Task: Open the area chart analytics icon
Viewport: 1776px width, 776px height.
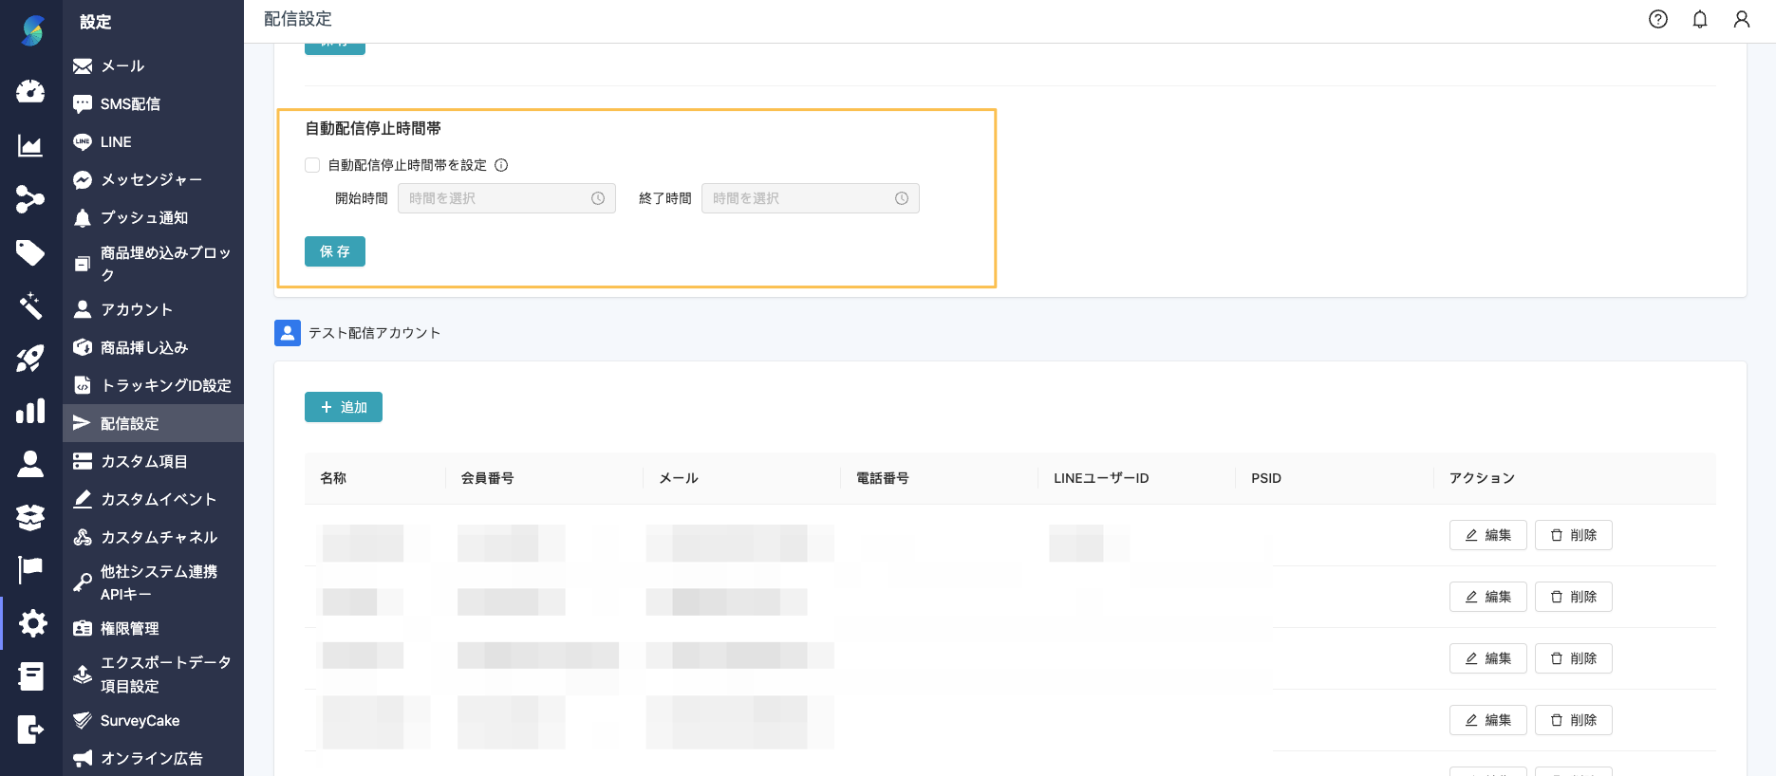Action: [30, 145]
